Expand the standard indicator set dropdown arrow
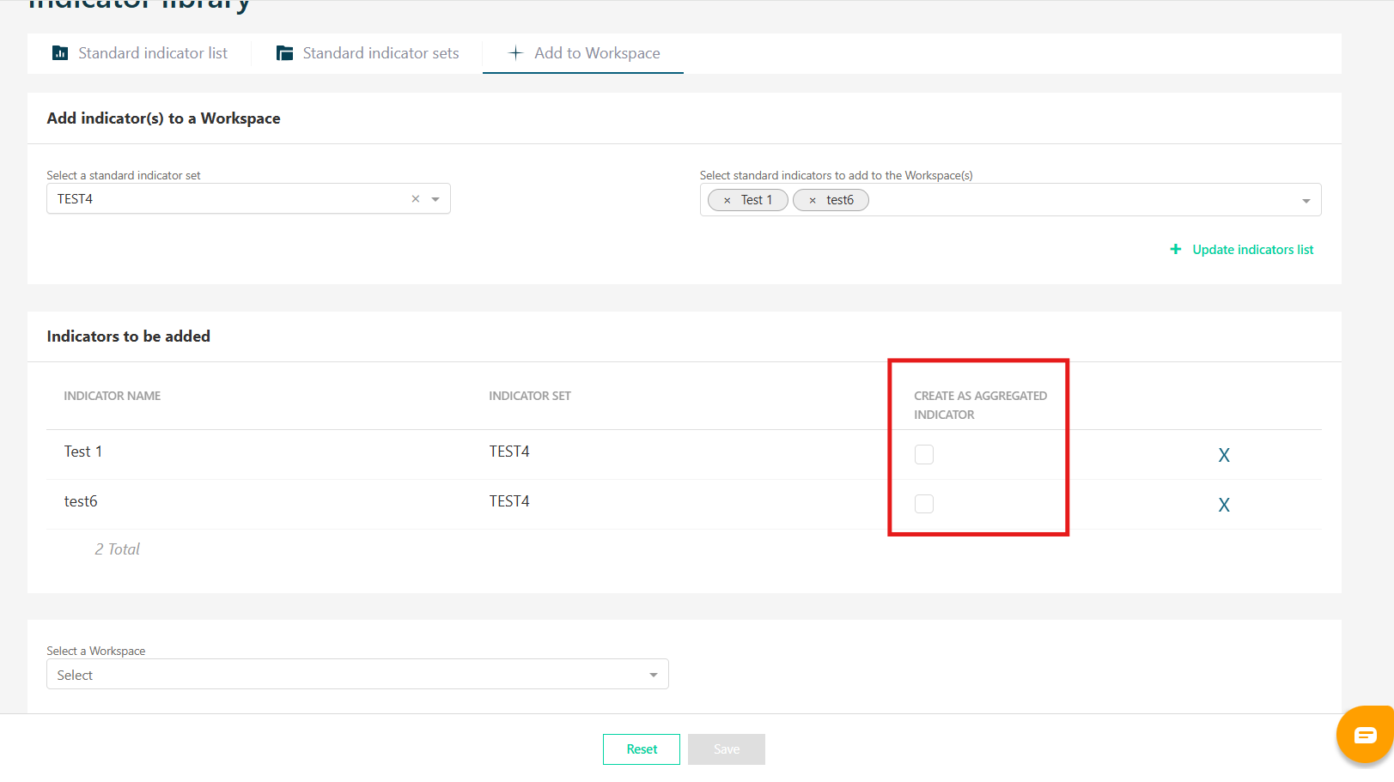 (435, 199)
